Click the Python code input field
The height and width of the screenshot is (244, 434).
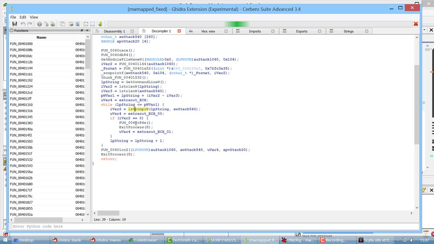pos(215,226)
